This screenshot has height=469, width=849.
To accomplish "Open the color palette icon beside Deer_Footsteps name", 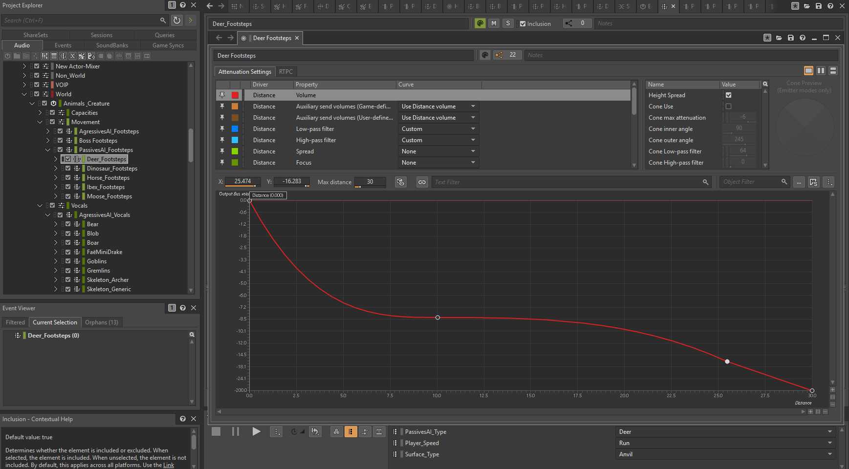I will point(480,23).
